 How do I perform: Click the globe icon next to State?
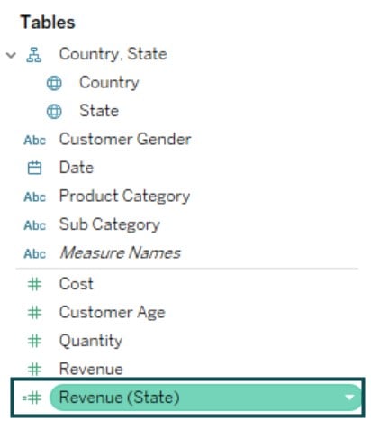(54, 112)
